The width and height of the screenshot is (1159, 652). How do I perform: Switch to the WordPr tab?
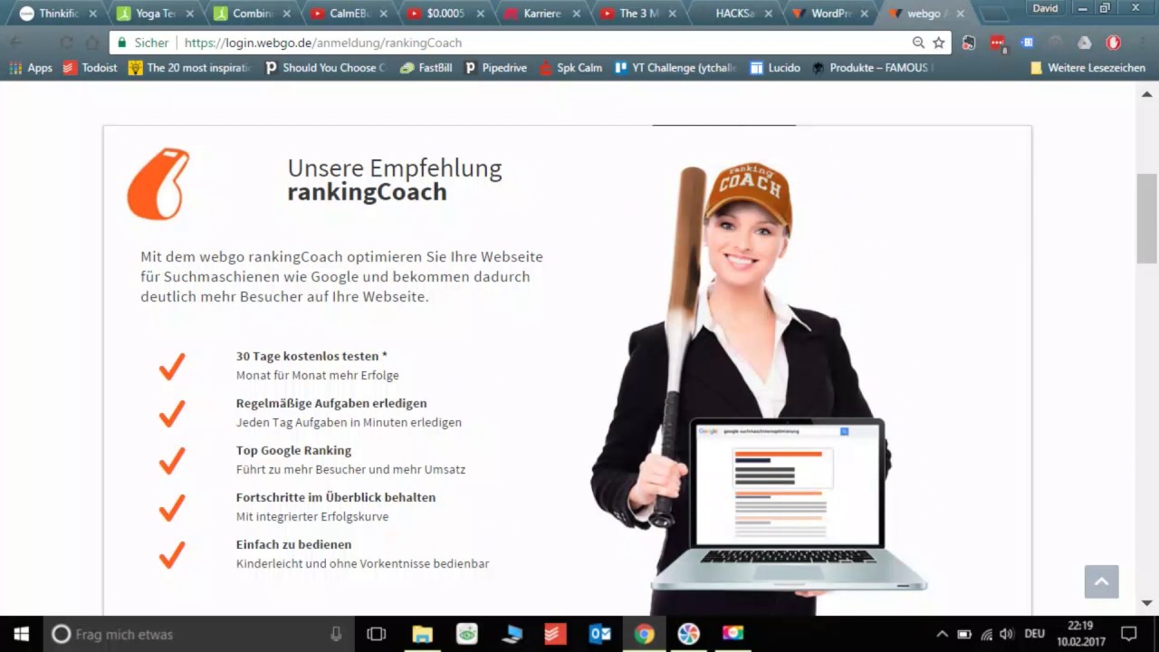point(829,14)
